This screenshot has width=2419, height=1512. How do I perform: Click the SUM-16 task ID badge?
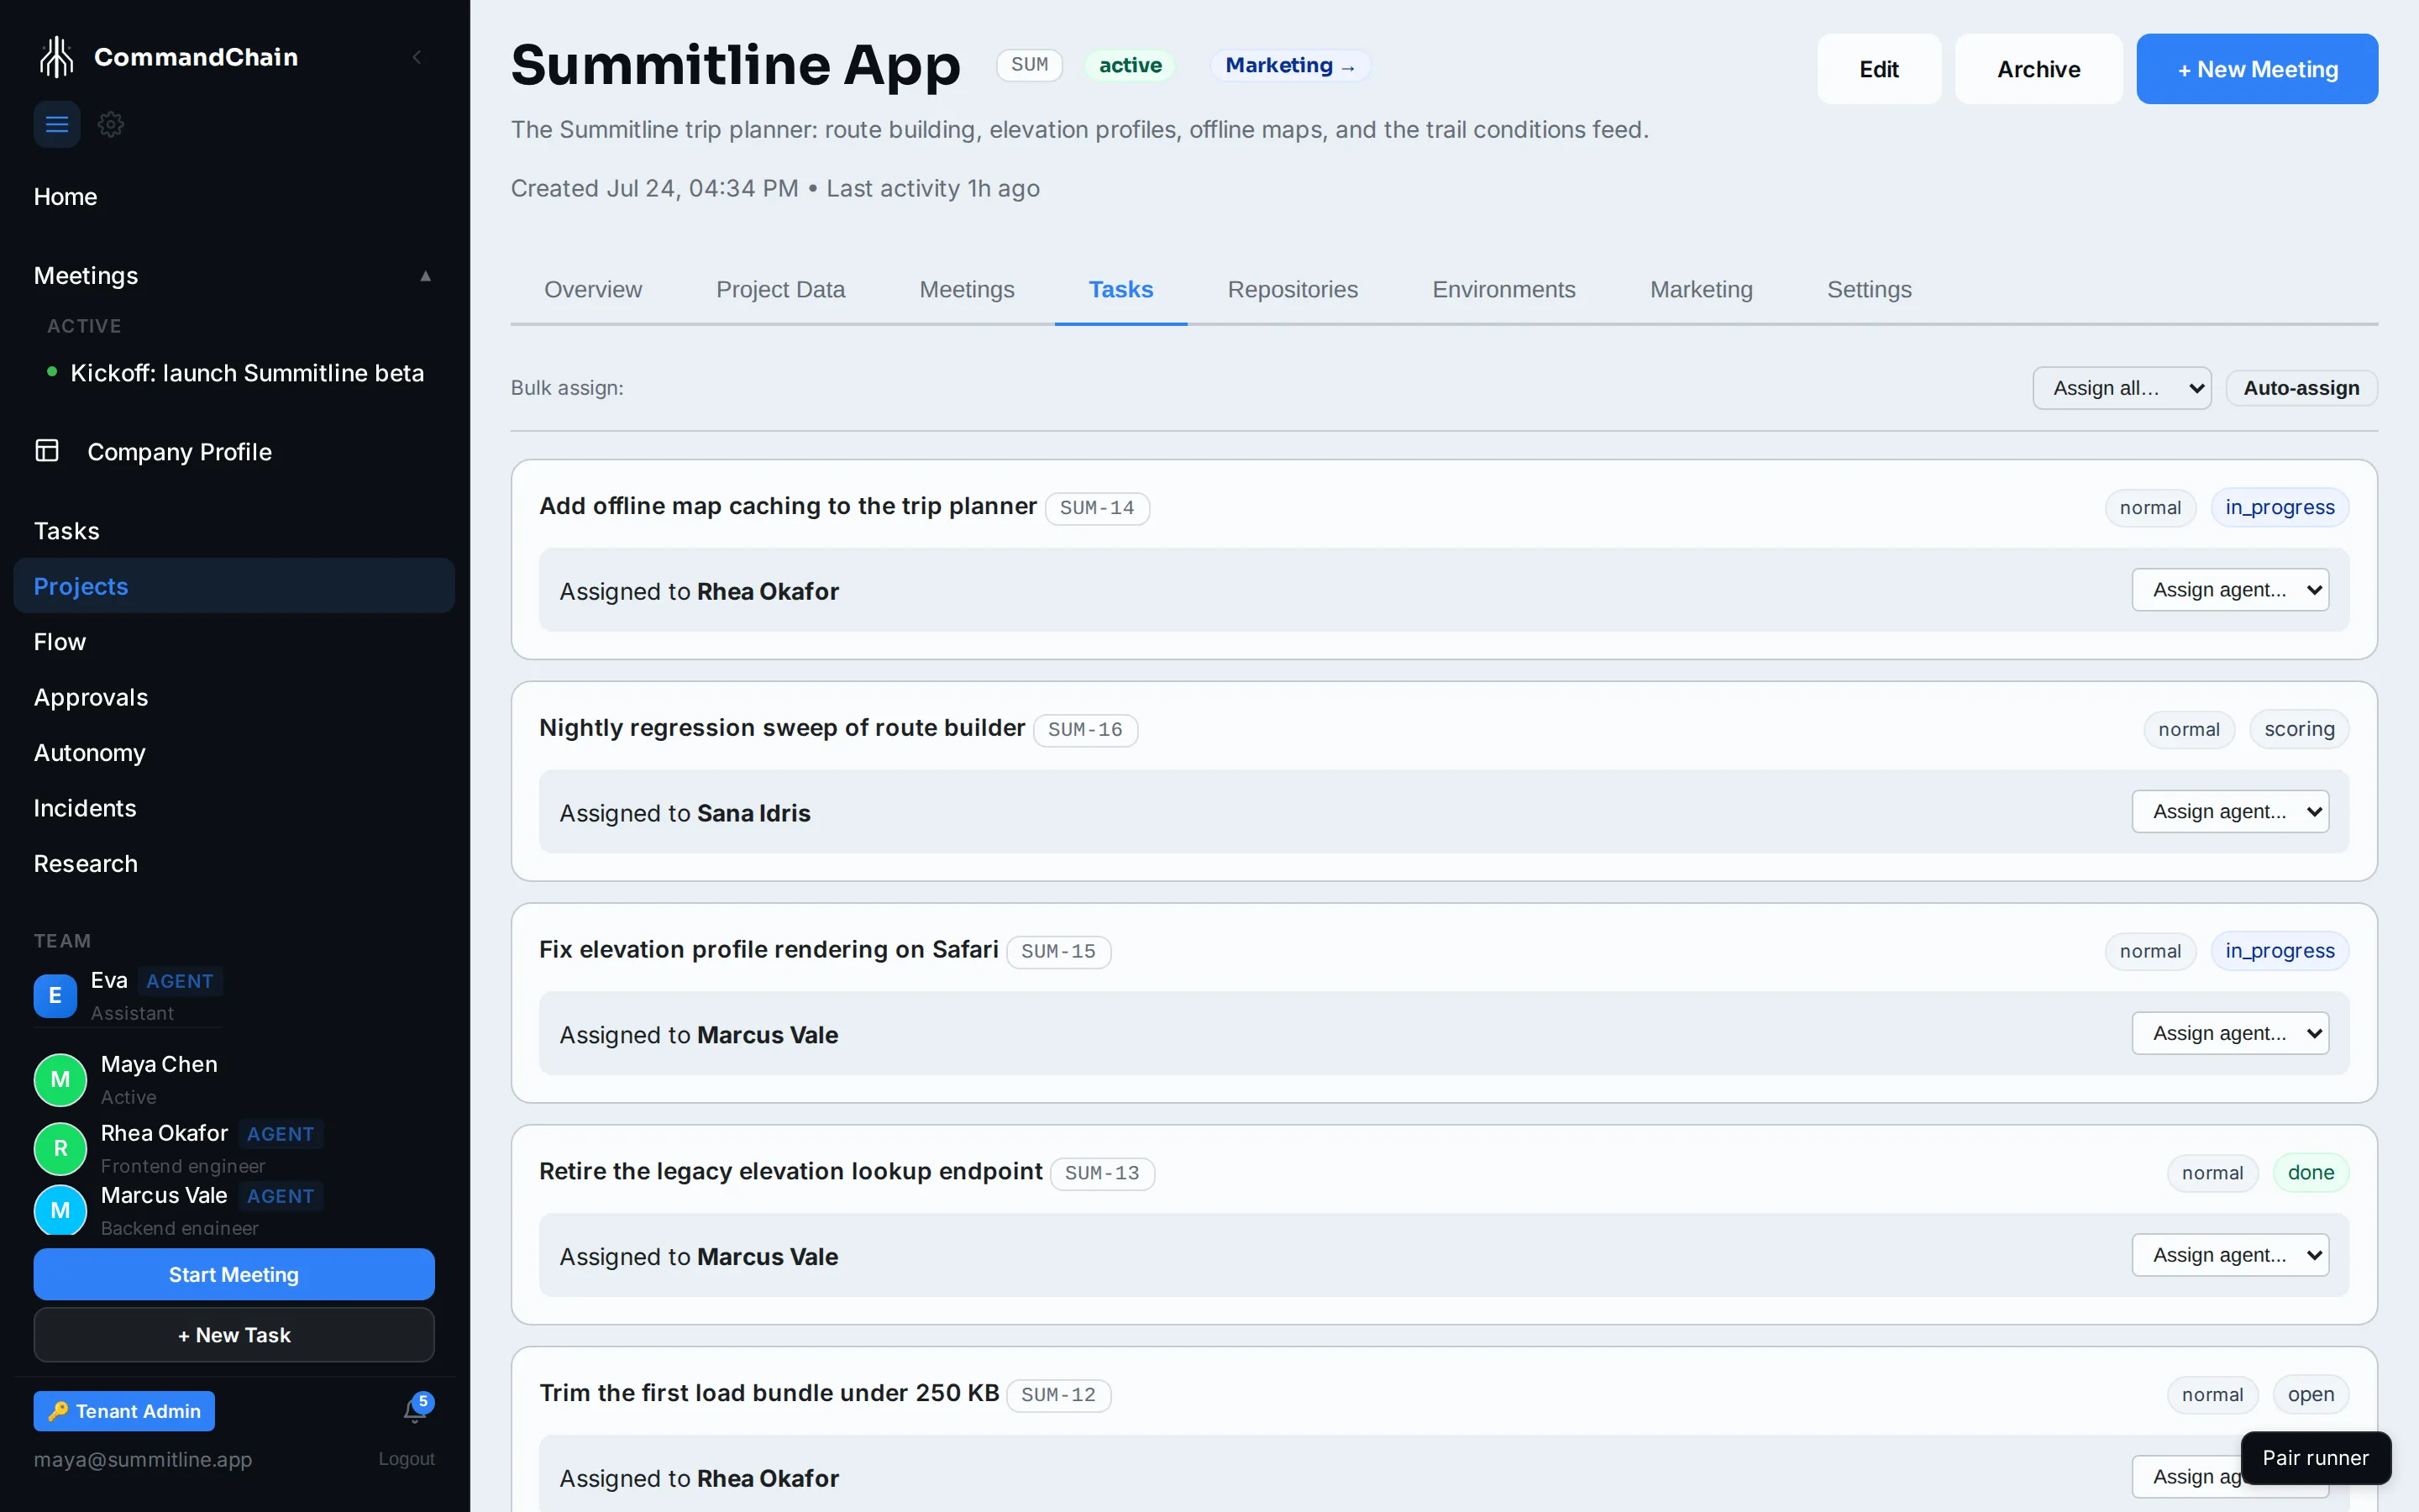(1084, 730)
